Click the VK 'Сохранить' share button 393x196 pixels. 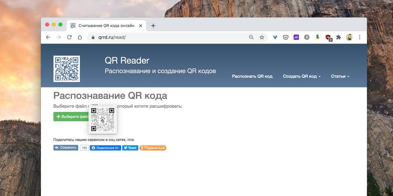tap(65, 148)
